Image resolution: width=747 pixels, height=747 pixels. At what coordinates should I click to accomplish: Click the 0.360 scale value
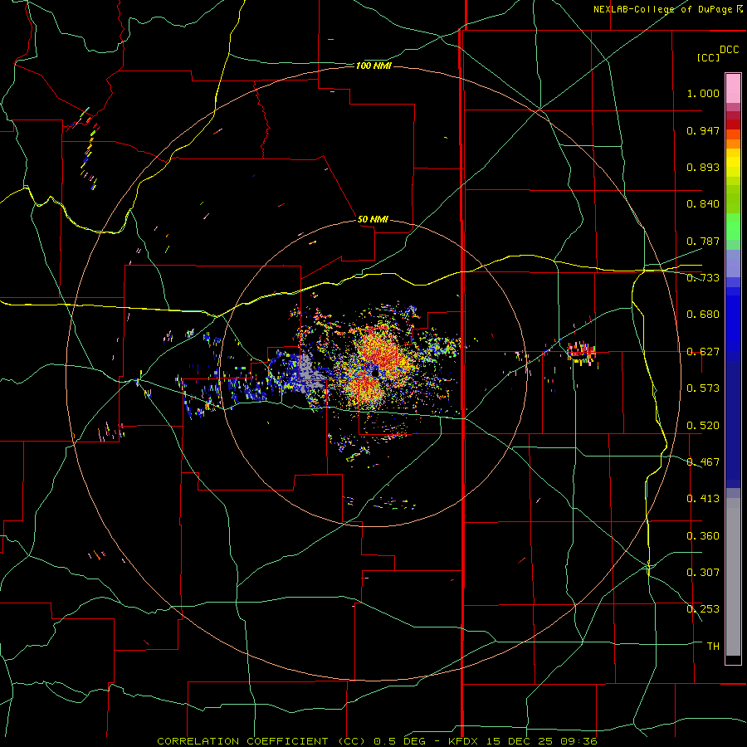[x=703, y=536]
